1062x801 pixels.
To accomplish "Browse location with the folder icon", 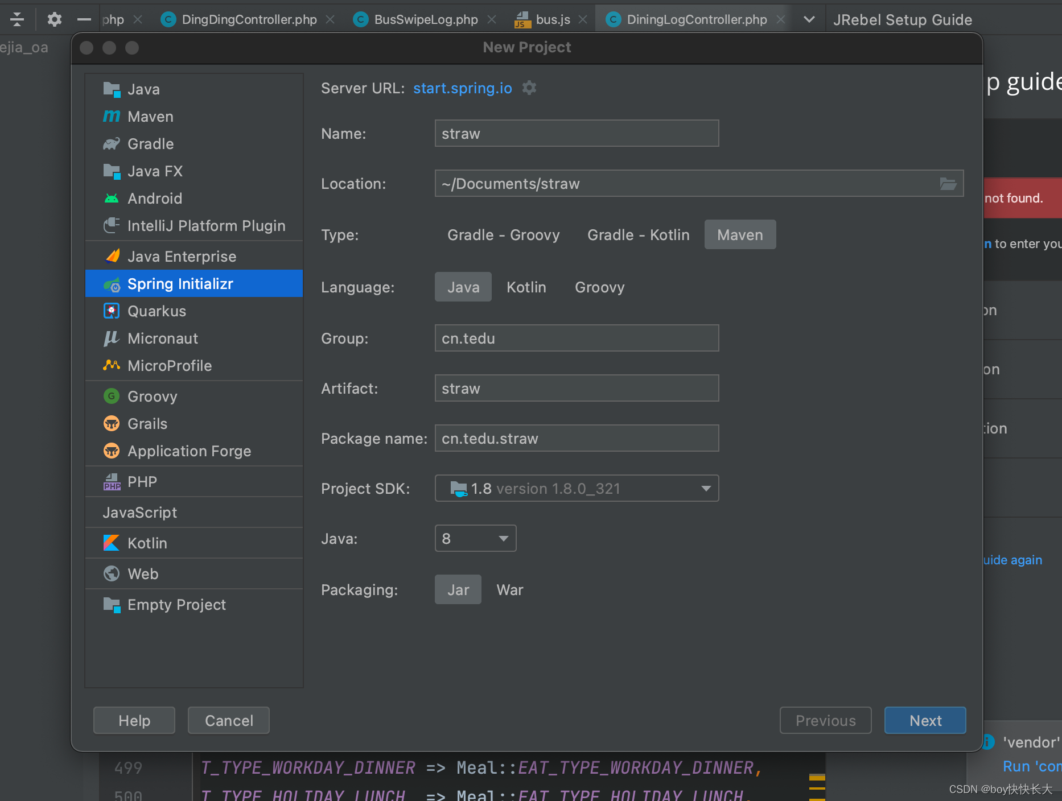I will click(948, 184).
